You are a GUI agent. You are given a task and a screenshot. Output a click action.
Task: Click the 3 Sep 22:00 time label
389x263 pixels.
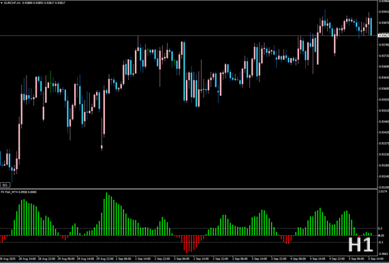pyautogui.click(x=279, y=259)
